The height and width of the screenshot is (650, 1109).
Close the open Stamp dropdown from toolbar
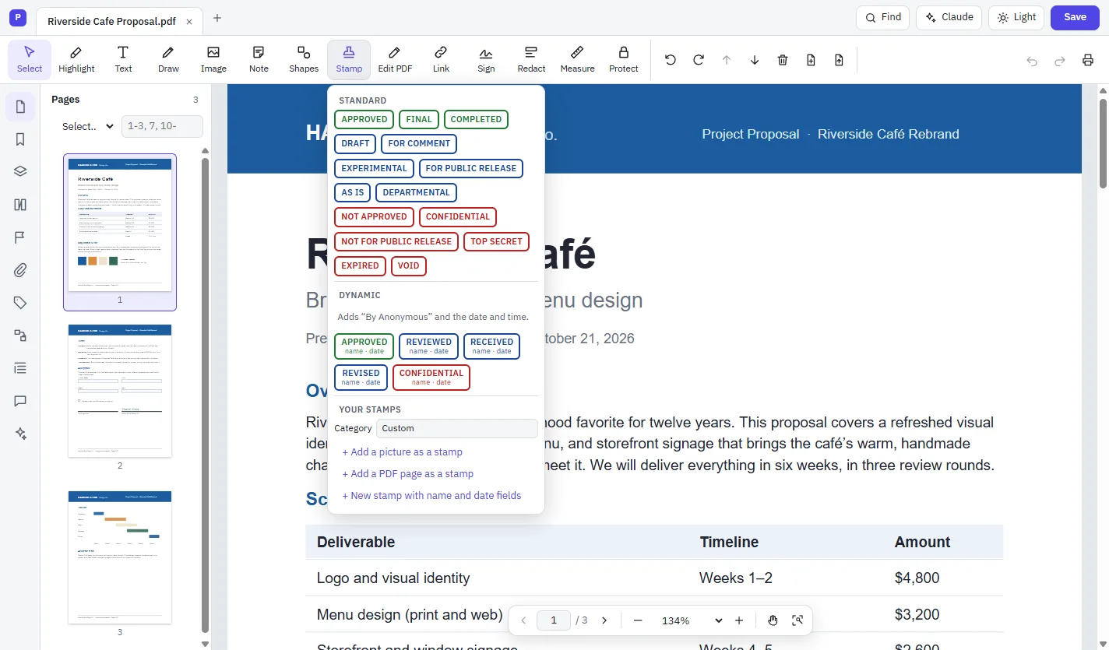pyautogui.click(x=349, y=60)
